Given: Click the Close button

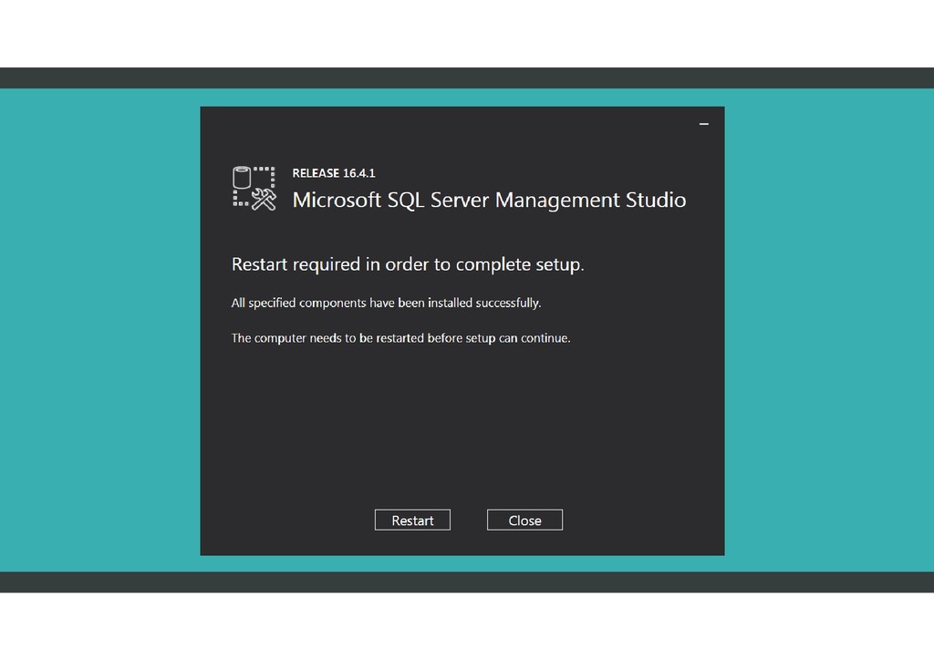Looking at the screenshot, I should click(524, 520).
